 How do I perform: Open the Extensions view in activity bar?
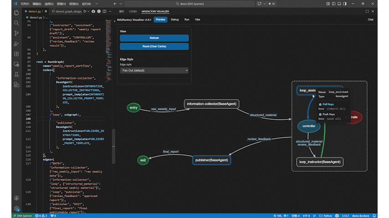[16, 54]
